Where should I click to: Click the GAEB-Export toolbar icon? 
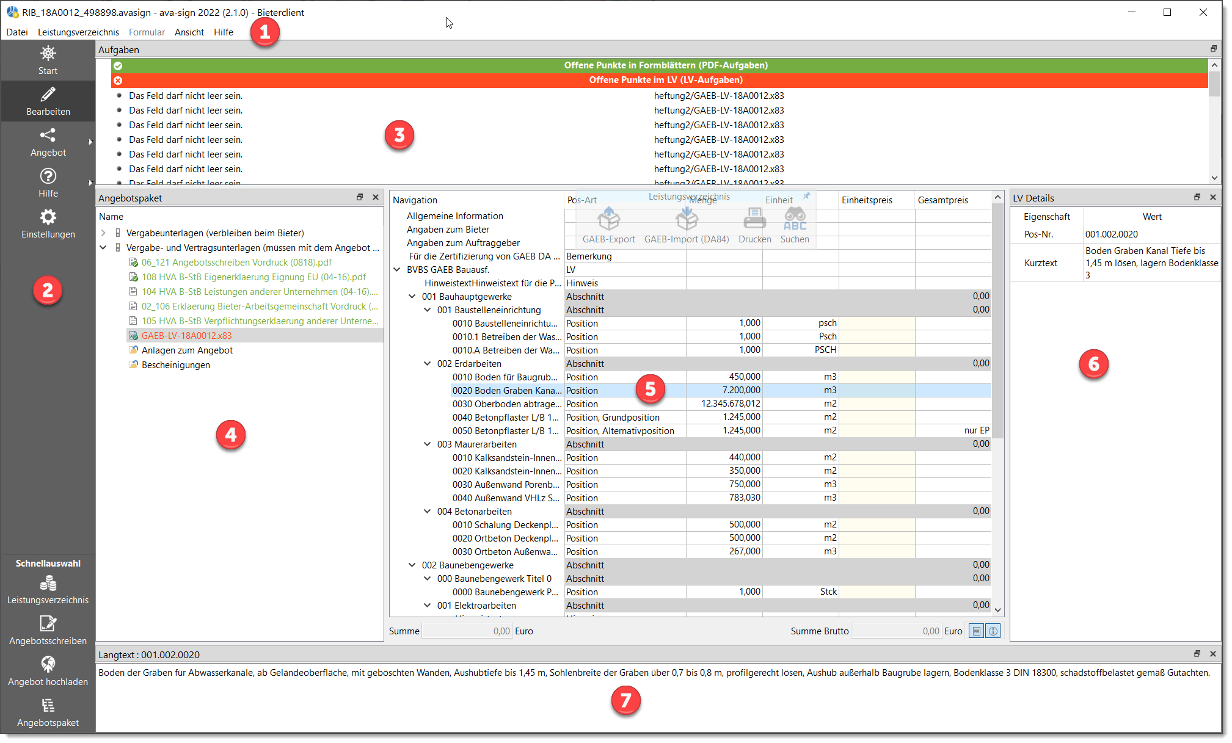[x=608, y=219]
